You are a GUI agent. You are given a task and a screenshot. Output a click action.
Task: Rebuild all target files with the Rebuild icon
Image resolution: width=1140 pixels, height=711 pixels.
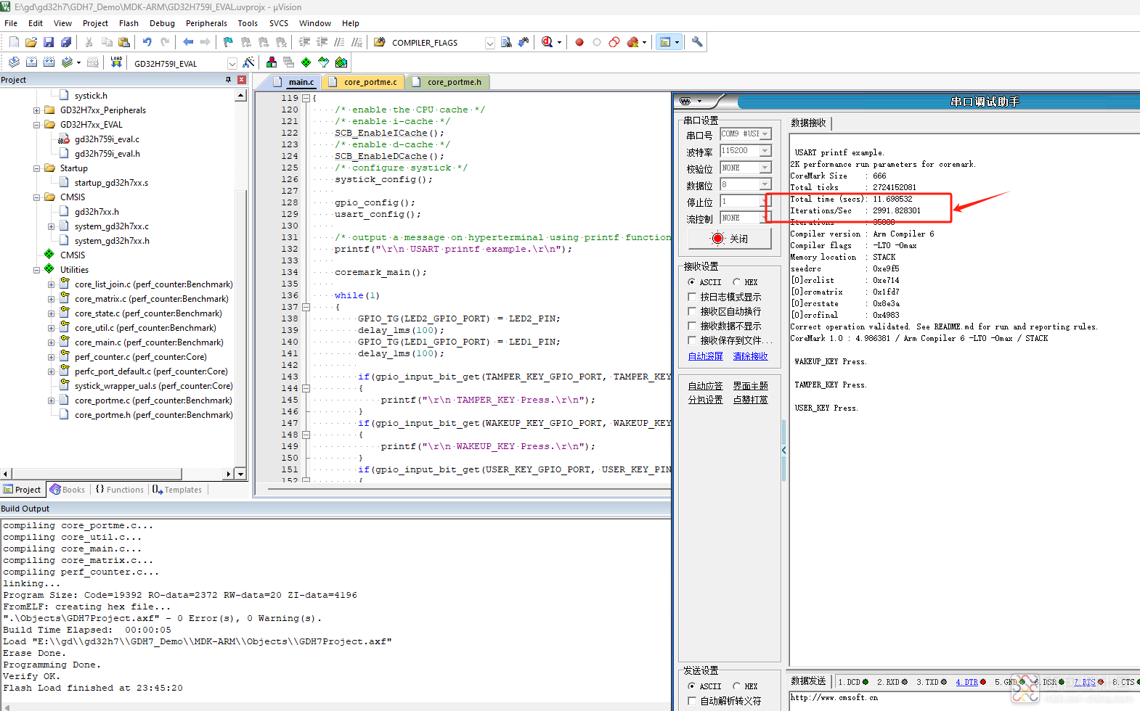(49, 62)
